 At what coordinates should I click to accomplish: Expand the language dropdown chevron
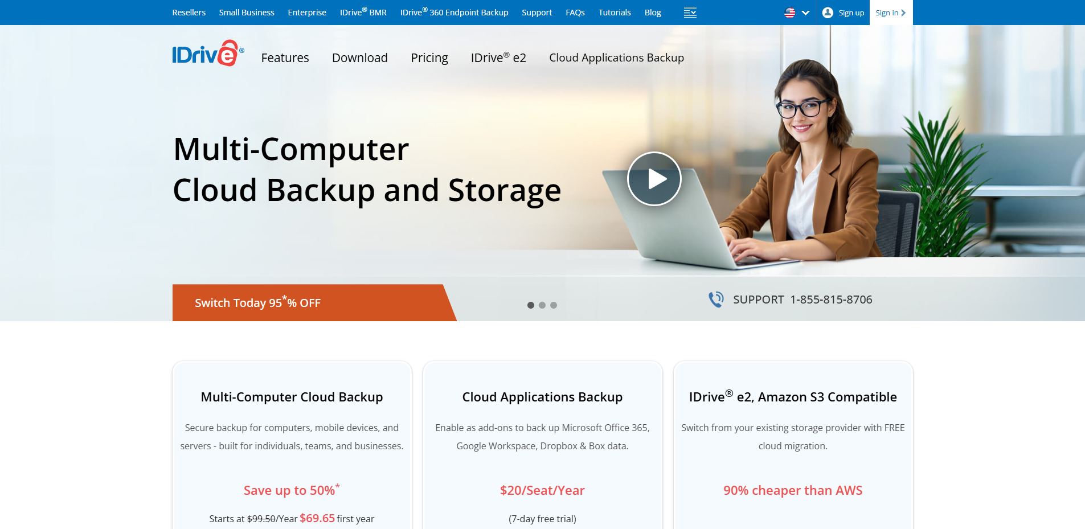pos(805,13)
